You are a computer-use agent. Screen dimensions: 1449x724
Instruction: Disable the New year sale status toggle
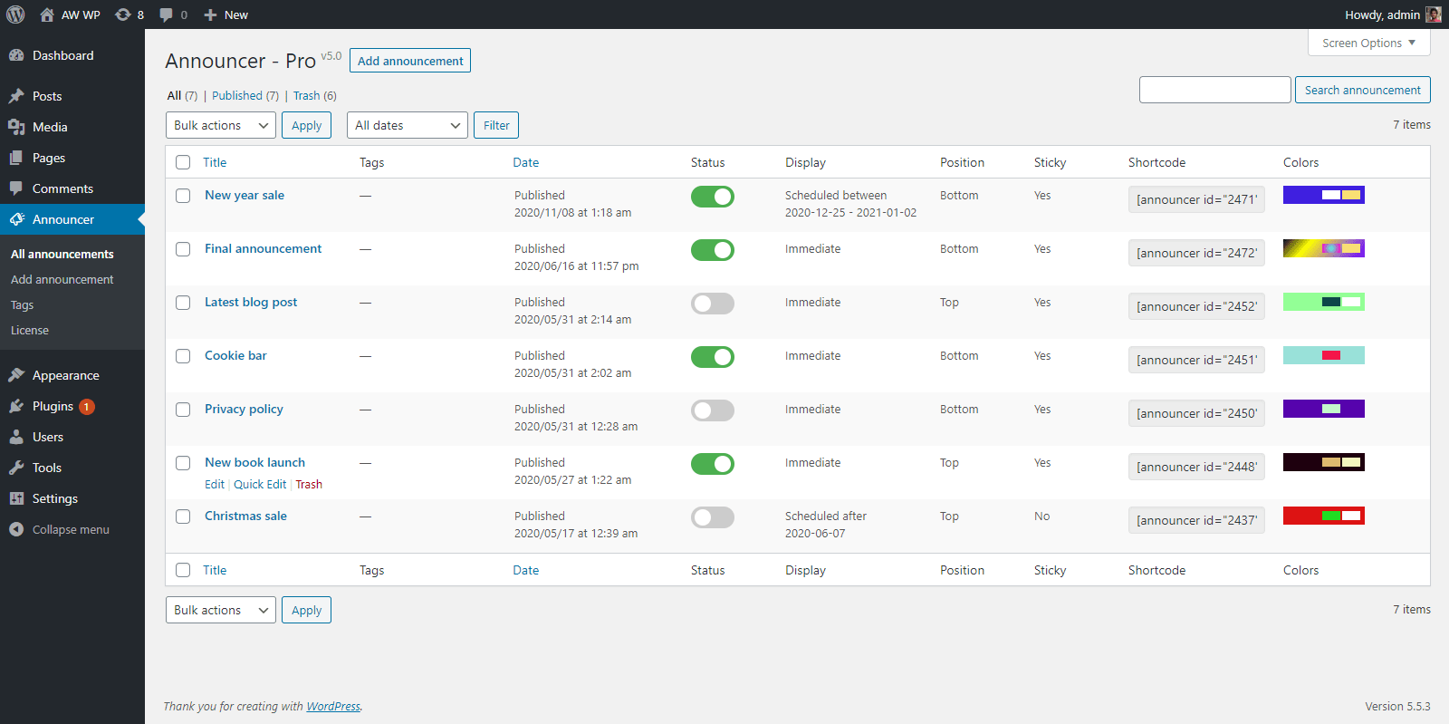pos(712,197)
